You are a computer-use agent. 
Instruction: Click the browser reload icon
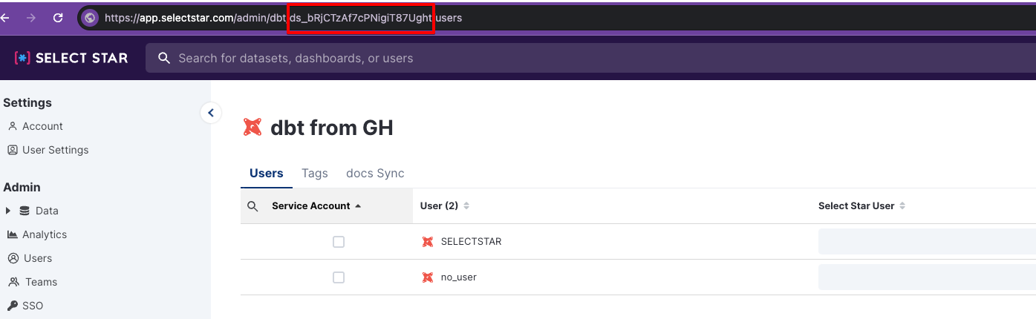point(58,18)
